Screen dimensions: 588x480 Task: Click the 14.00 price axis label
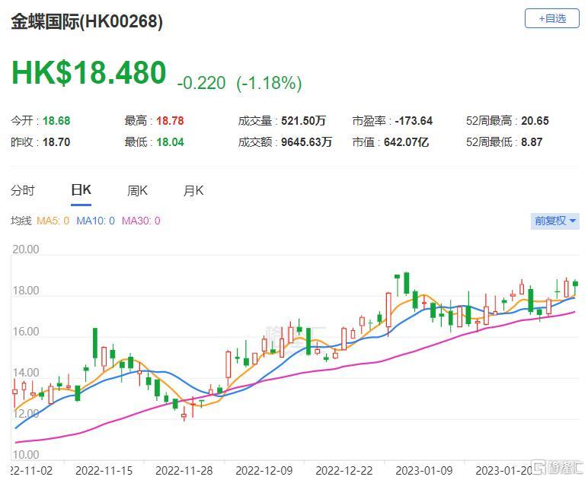[x=25, y=373]
